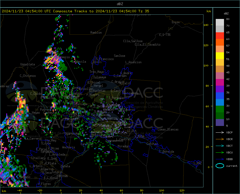Click the Capdevila location label
Screen dimensions: 240x194
click(79, 62)
